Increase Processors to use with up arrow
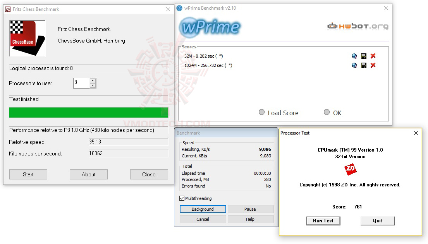The image size is (428, 244). click(x=93, y=81)
